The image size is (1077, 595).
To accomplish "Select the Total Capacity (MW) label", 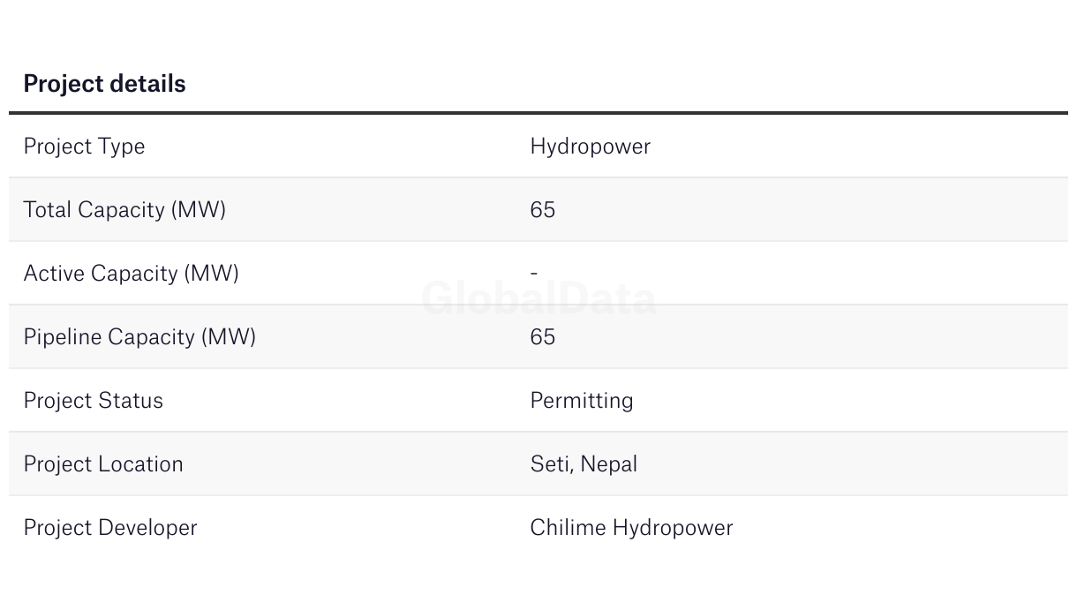I will [x=124, y=210].
